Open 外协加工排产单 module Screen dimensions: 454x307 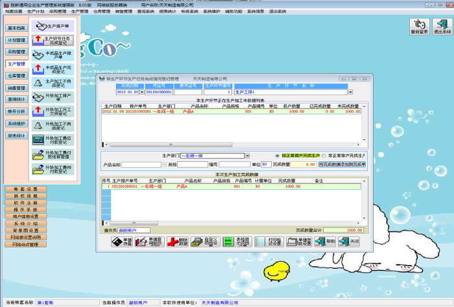pyautogui.click(x=53, y=97)
